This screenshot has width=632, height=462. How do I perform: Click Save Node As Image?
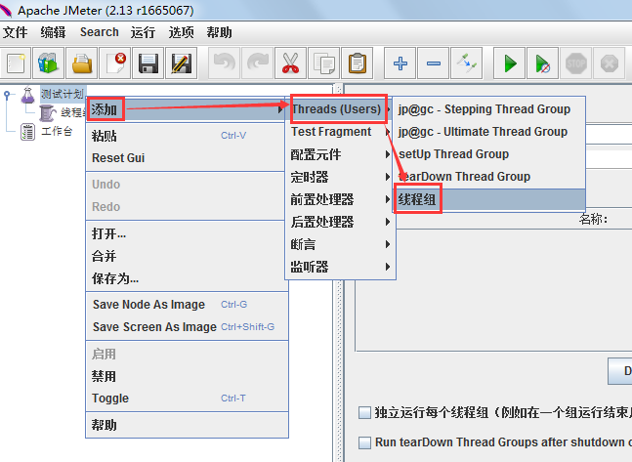coord(186,305)
